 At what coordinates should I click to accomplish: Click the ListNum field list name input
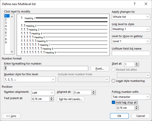tap(131, 53)
